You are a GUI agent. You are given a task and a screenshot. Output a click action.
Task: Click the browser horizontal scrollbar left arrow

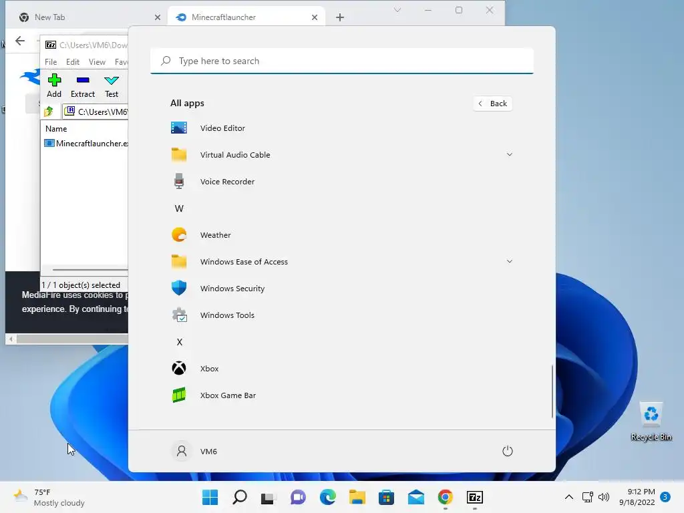(x=11, y=339)
